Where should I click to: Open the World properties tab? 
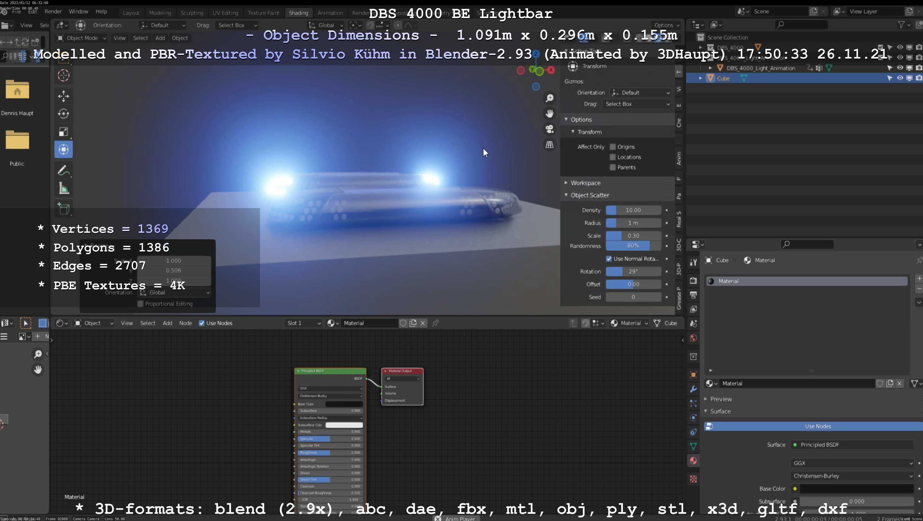click(x=693, y=338)
